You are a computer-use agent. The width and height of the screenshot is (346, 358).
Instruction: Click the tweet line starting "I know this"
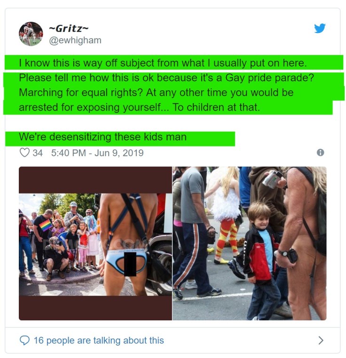coord(163,63)
